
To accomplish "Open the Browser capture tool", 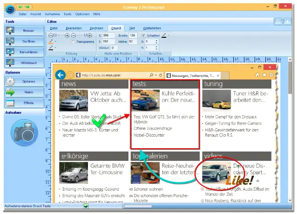I will point(24,31).
